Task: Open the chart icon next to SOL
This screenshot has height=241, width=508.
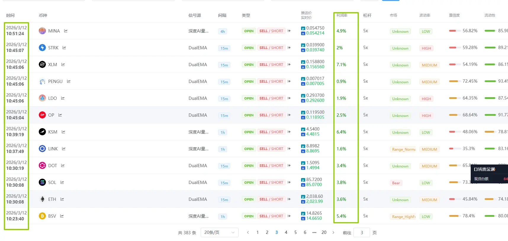Action: [x=62, y=182]
